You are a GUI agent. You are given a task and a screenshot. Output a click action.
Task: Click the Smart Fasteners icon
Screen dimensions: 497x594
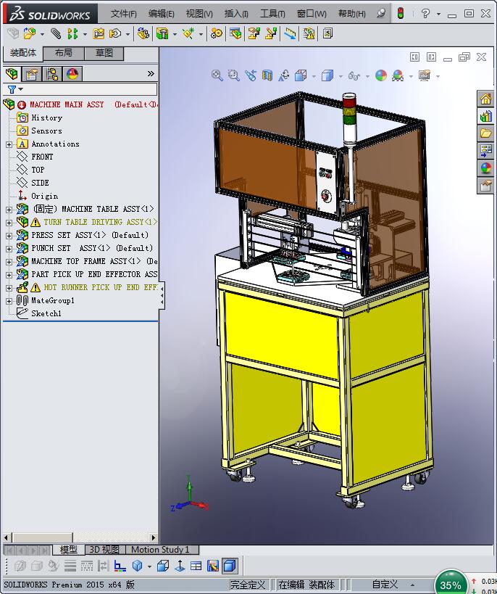pyautogui.click(x=99, y=33)
